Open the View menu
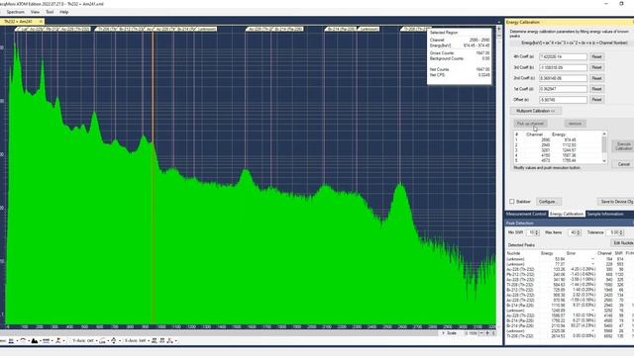Image resolution: width=634 pixels, height=356 pixels. tap(36, 12)
